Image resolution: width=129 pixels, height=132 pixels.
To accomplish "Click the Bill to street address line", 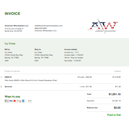I will pyautogui.click(x=14, y=55).
